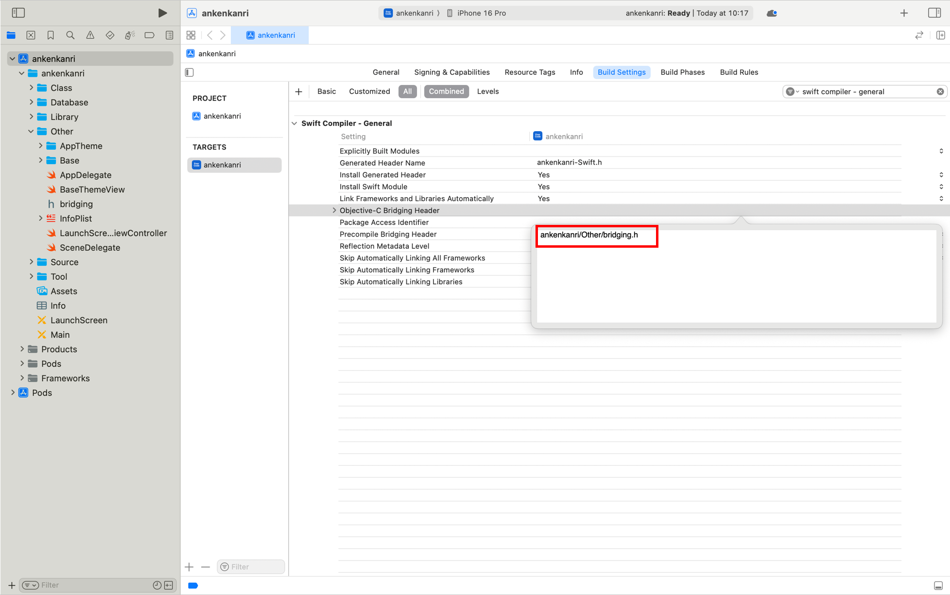Image resolution: width=950 pixels, height=595 pixels.
Task: Expand Objective-C Bridging Header setting
Action: (x=334, y=210)
